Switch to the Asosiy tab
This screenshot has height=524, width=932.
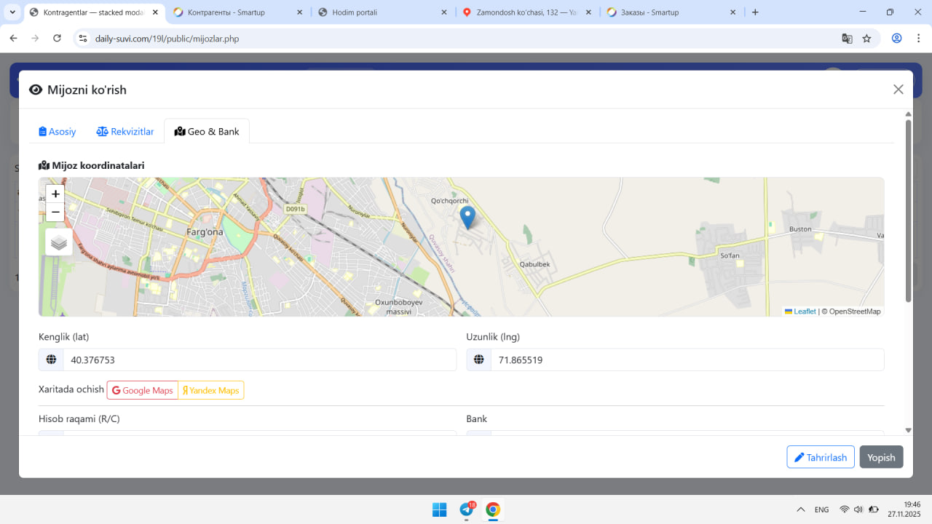(x=58, y=132)
